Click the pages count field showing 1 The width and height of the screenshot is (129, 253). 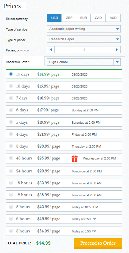84,50
